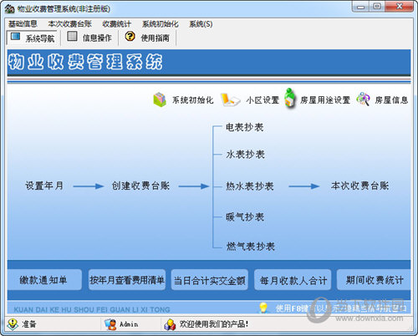The height and width of the screenshot is (336, 418).
Task: Click the 系统导航 toolbar icon
Action: (15, 37)
